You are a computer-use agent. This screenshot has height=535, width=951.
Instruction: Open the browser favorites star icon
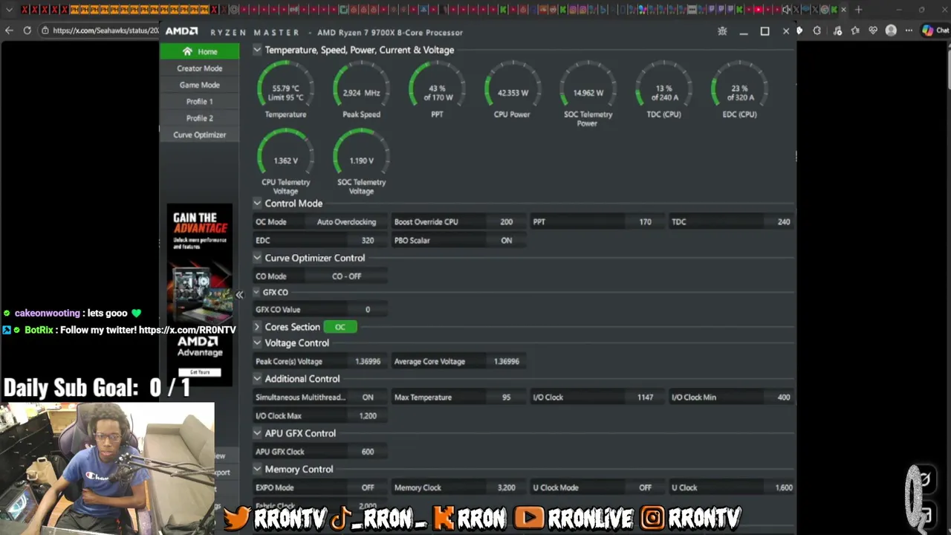[855, 30]
